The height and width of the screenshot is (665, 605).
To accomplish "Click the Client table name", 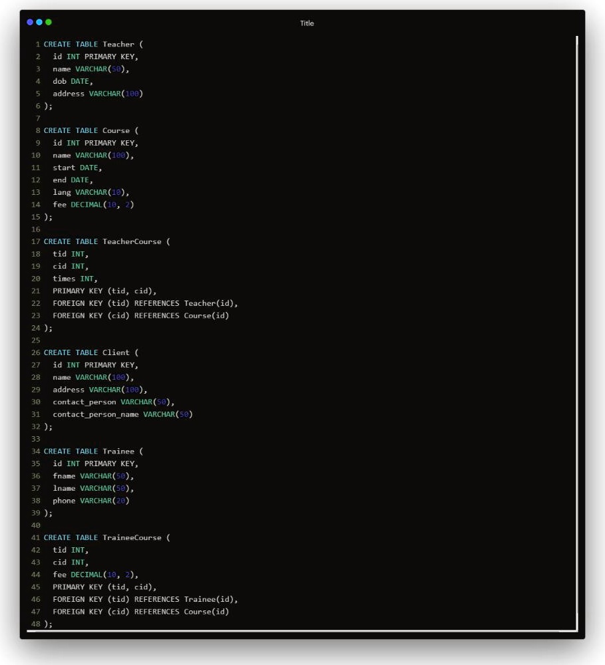I will pos(116,352).
